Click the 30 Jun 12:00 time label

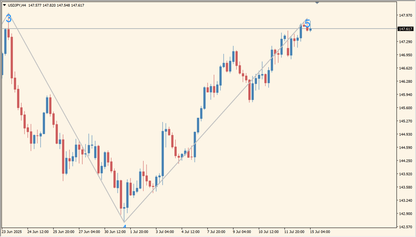click(115, 232)
